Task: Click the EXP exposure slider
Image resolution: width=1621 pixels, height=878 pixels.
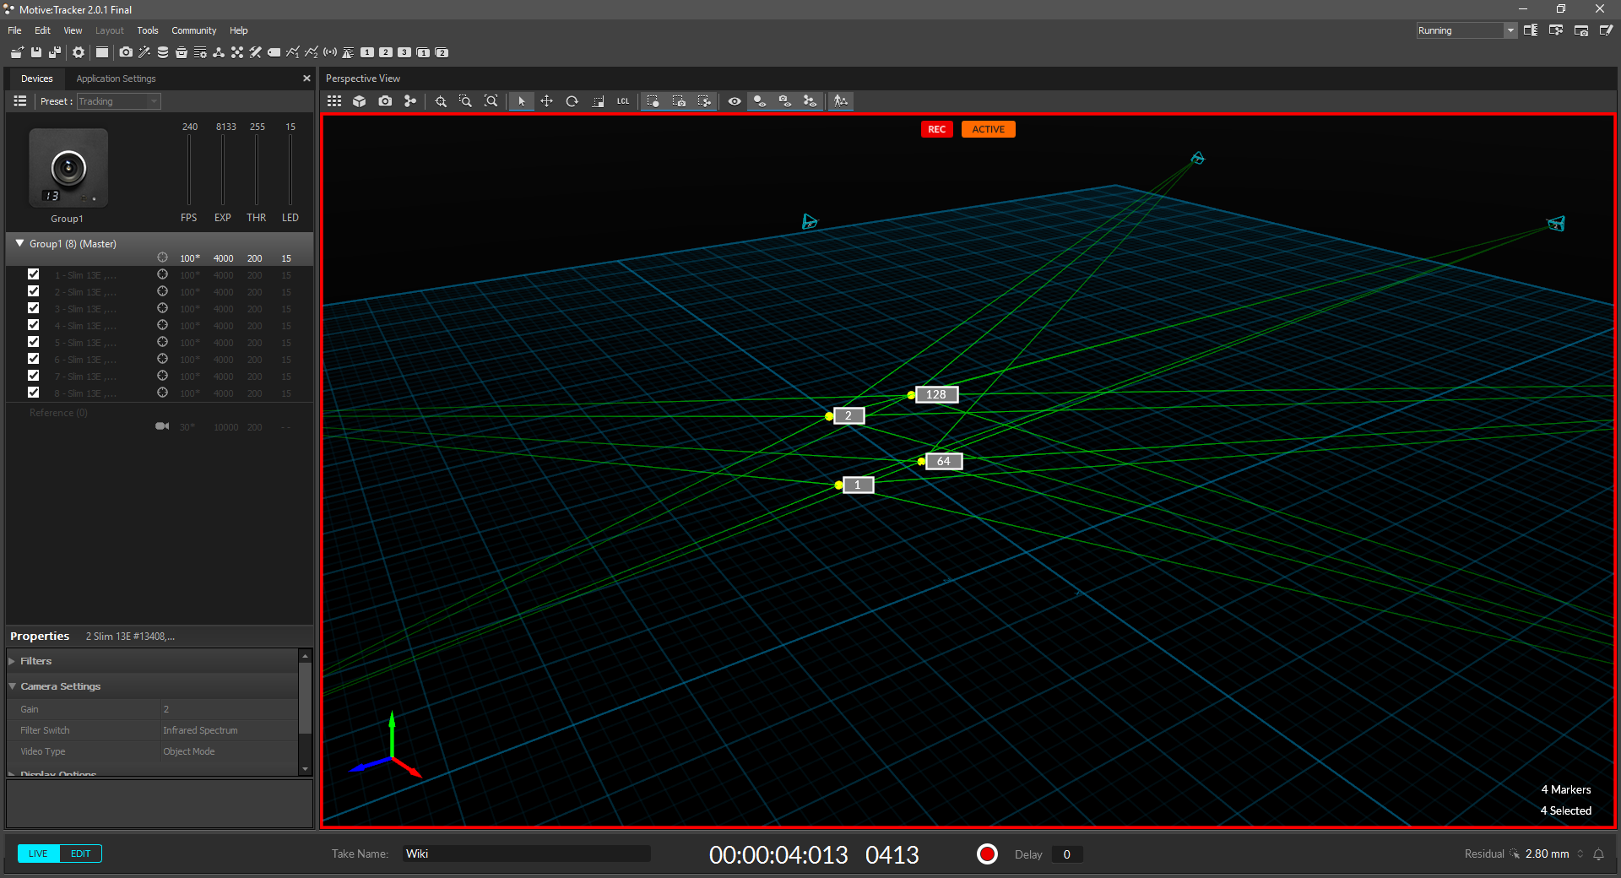Action: click(223, 169)
